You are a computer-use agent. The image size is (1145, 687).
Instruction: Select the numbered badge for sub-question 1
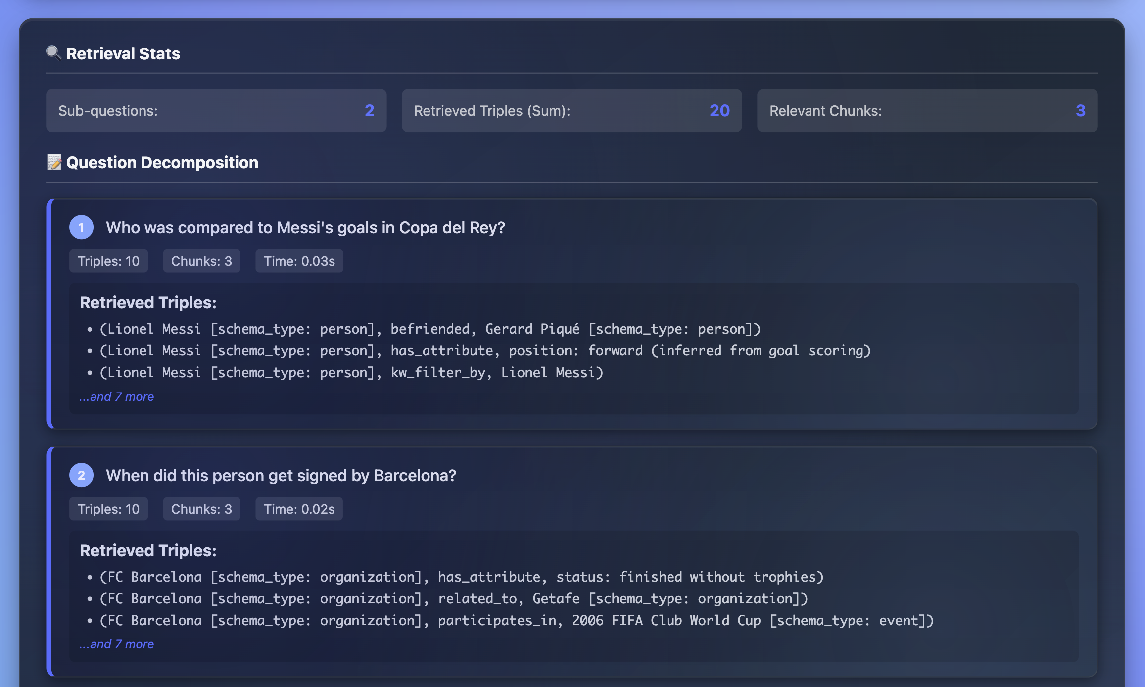[x=82, y=228]
